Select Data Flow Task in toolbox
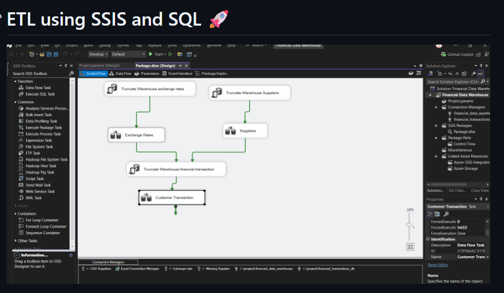 point(38,88)
